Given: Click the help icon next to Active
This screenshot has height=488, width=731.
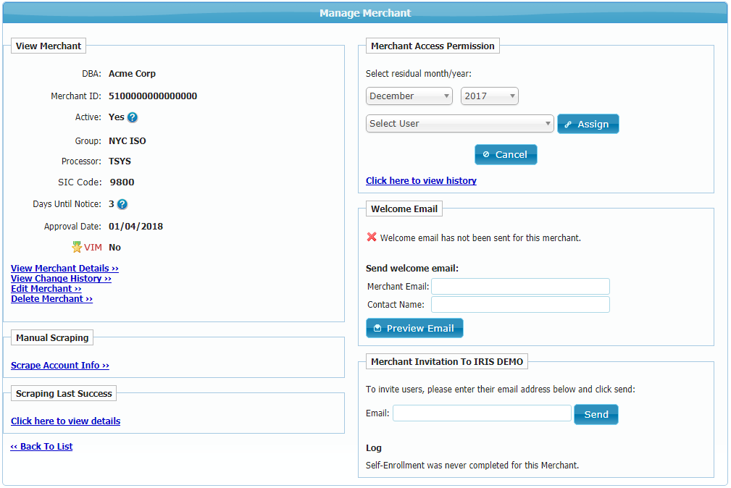Looking at the screenshot, I should [133, 117].
